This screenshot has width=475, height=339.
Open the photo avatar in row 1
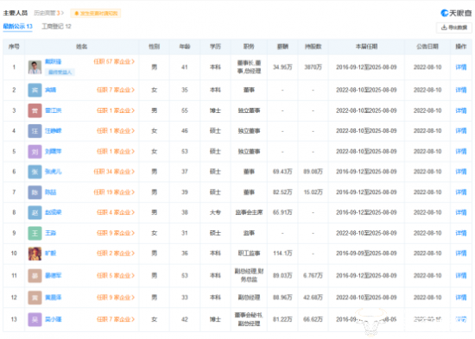coord(35,67)
